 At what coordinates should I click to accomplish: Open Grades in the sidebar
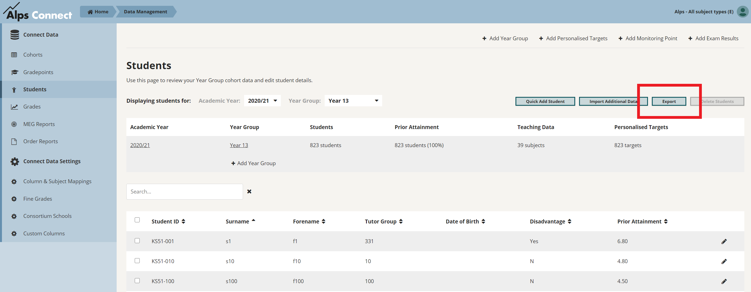(32, 107)
